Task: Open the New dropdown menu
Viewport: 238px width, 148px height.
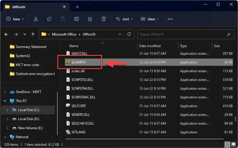Action: [15, 19]
